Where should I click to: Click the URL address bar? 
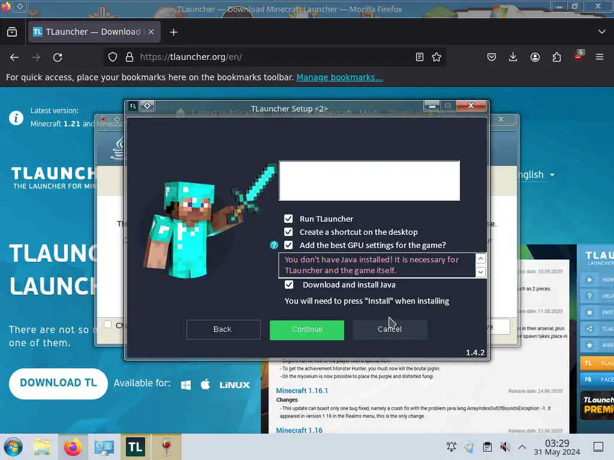click(x=274, y=57)
